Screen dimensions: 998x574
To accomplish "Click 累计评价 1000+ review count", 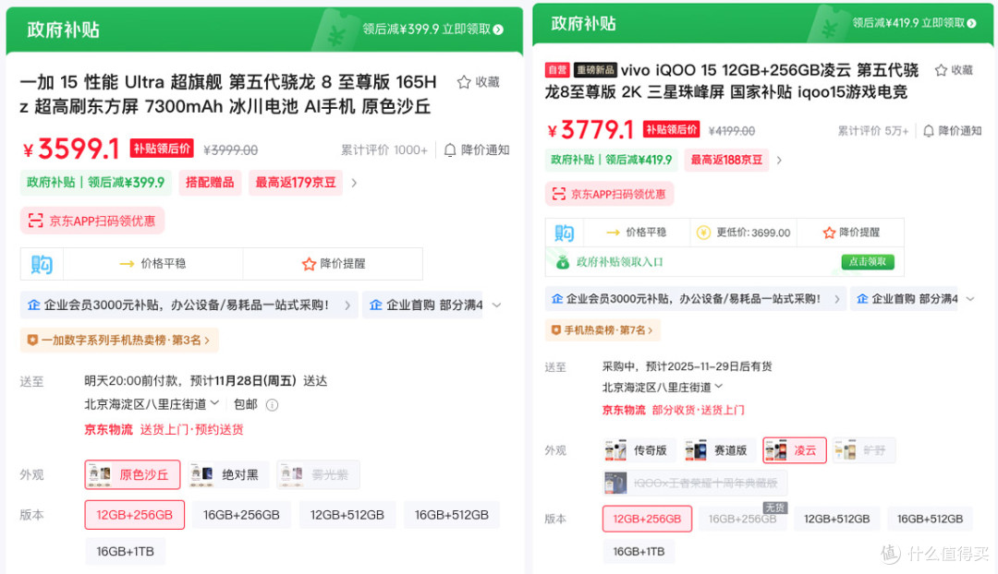I will tap(383, 150).
